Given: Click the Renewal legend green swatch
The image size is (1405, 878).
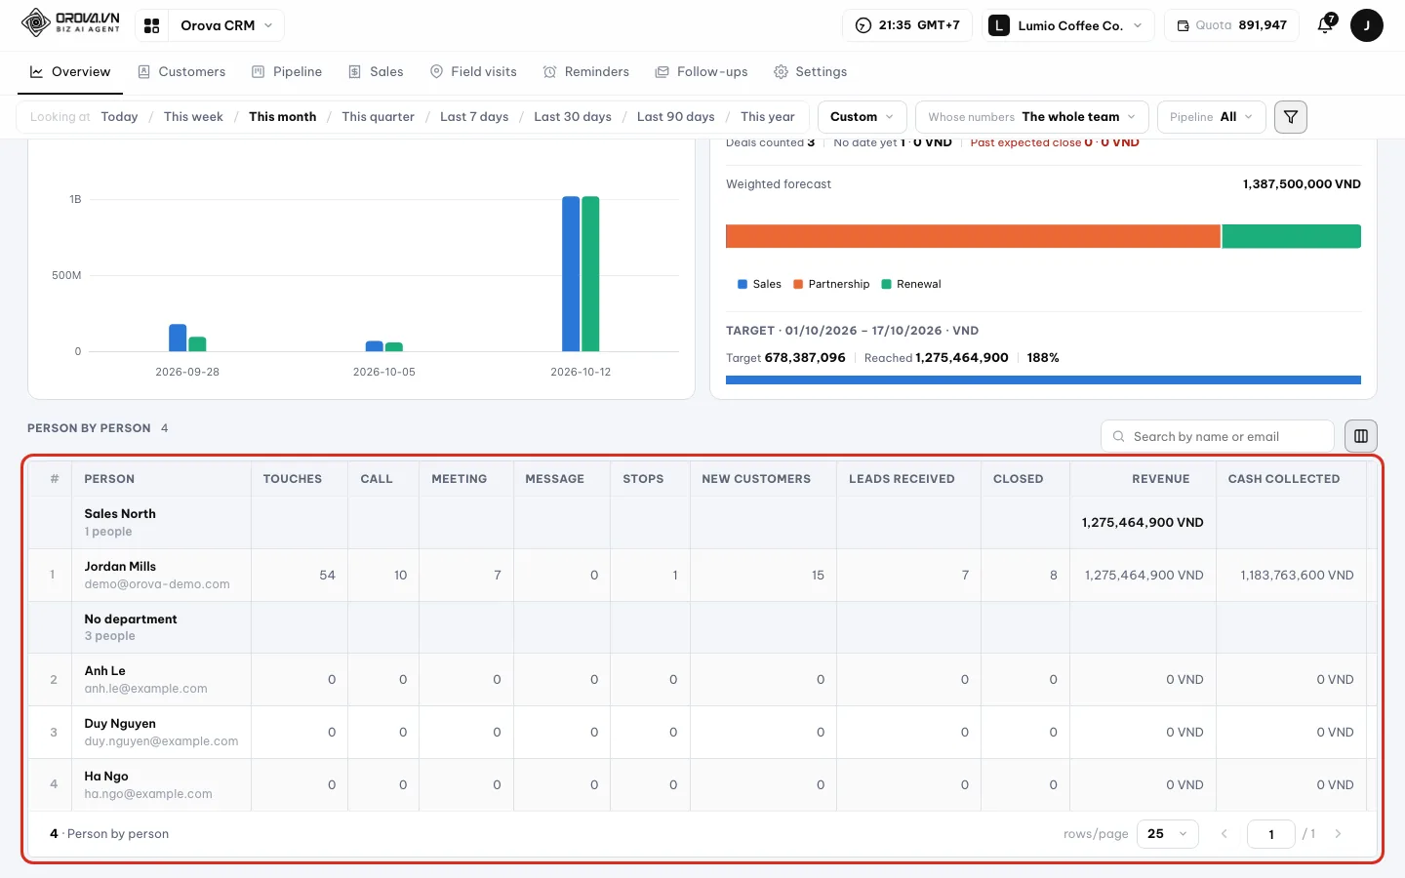Looking at the screenshot, I should [x=886, y=285].
